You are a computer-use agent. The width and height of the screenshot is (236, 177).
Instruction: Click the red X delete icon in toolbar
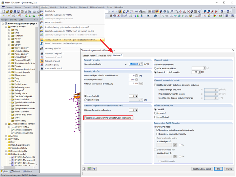coord(188,11)
